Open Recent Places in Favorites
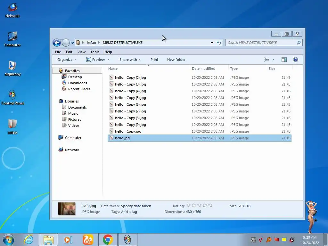 pos(79,89)
